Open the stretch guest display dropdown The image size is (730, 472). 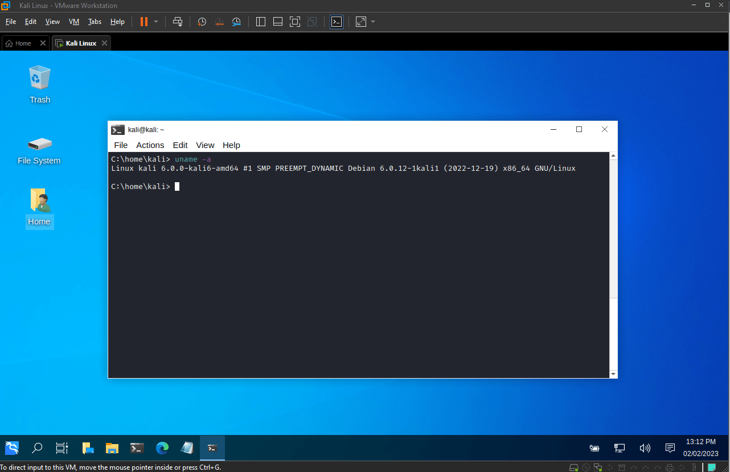(x=372, y=22)
